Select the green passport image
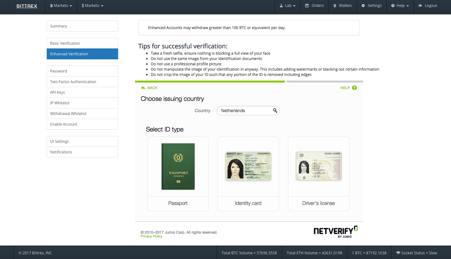The image size is (451, 259). click(178, 167)
